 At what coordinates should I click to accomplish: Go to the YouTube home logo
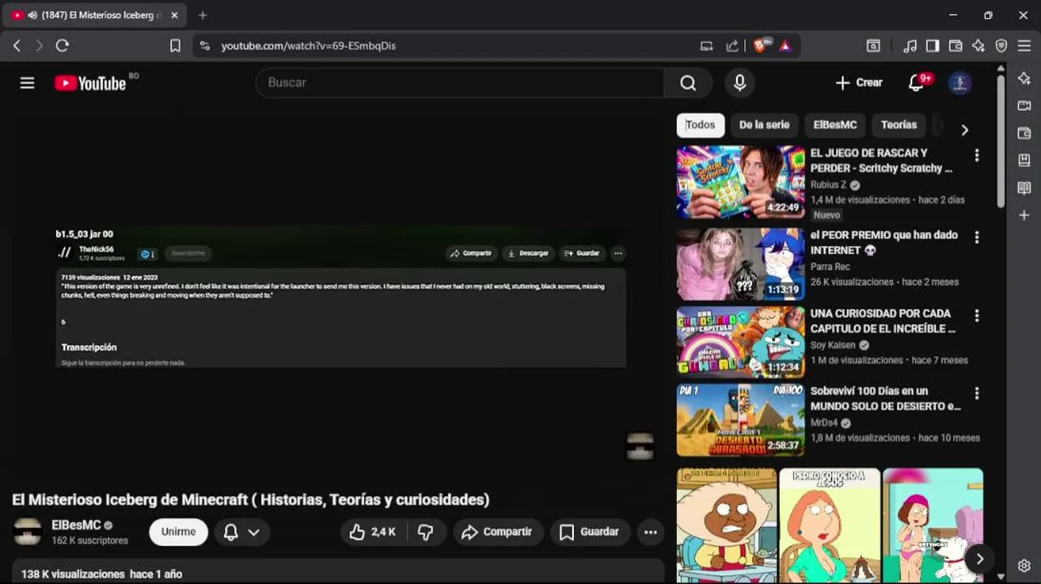click(90, 83)
